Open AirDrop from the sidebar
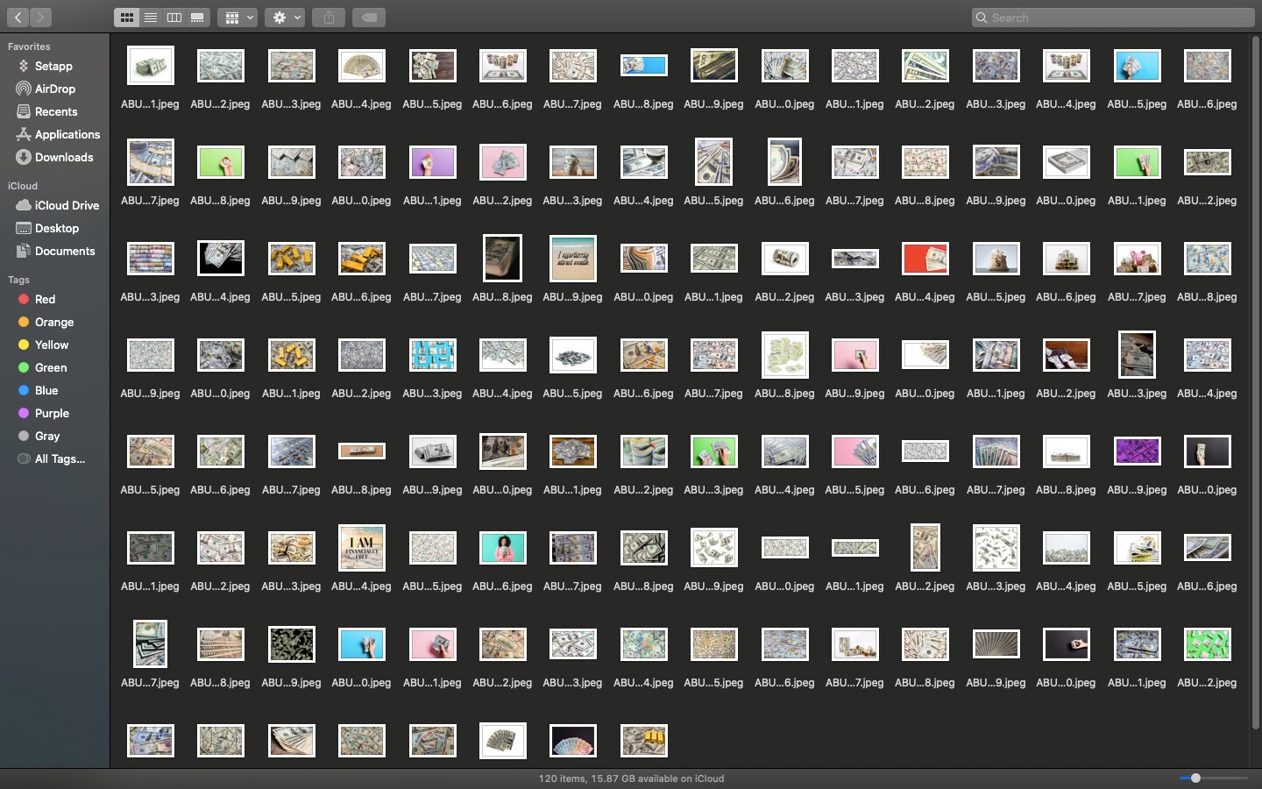Screen dimensions: 1262x789 tap(54, 89)
